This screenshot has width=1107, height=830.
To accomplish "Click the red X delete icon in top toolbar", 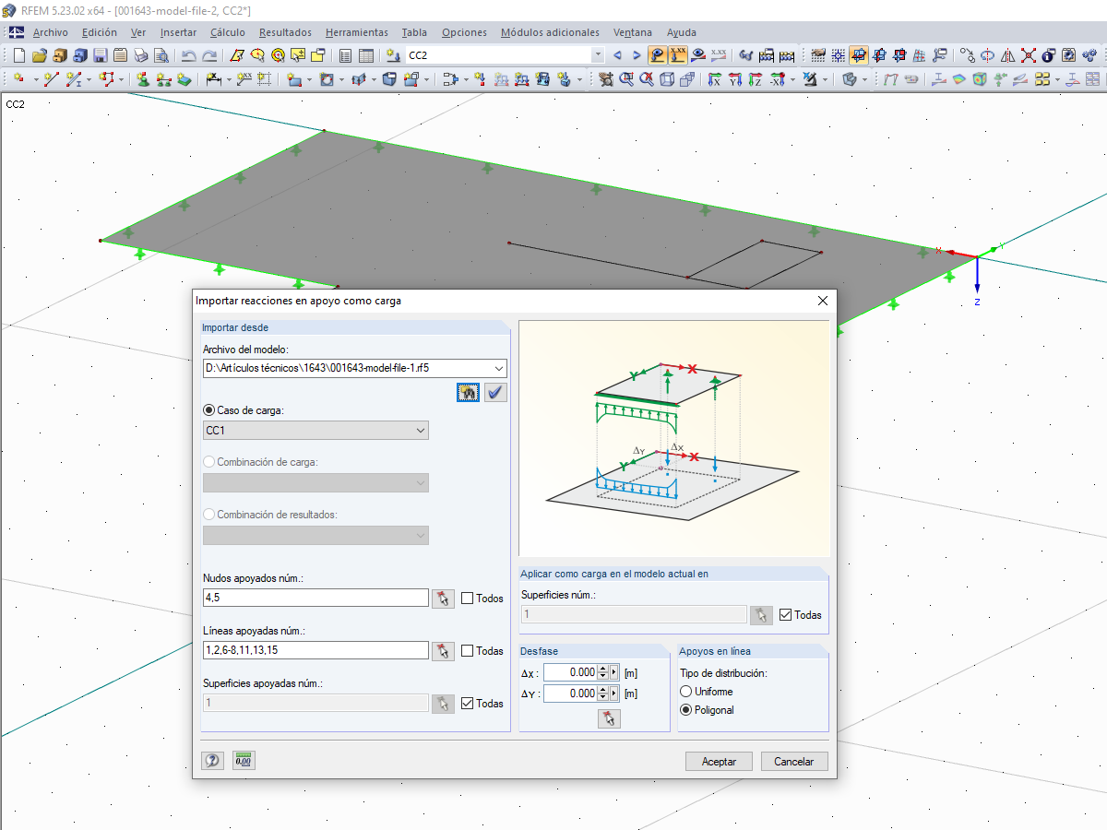I will tap(1028, 55).
